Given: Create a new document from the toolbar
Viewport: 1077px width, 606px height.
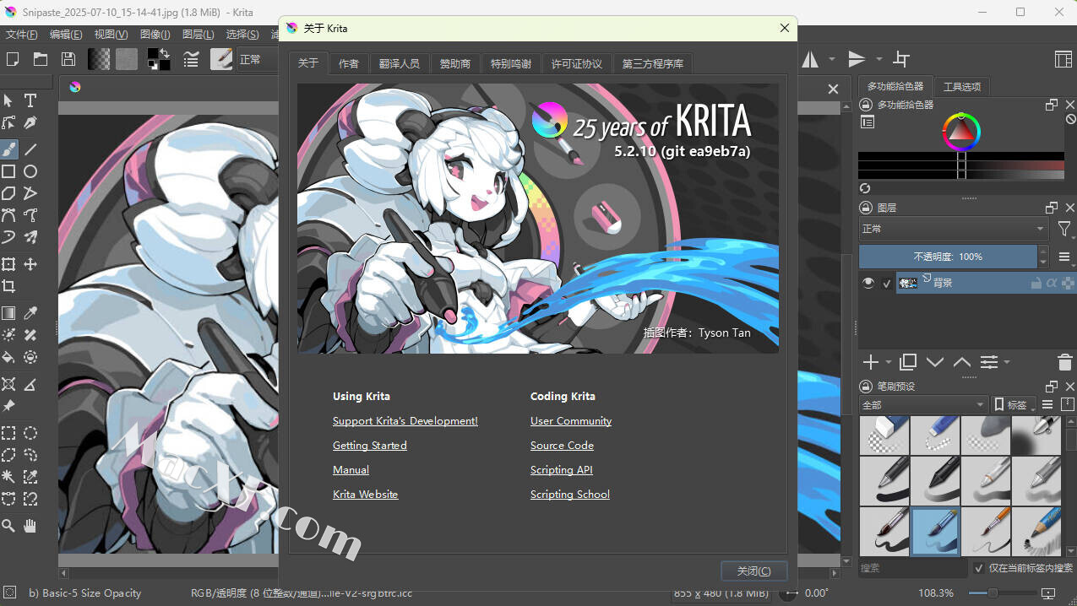Looking at the screenshot, I should 13,59.
